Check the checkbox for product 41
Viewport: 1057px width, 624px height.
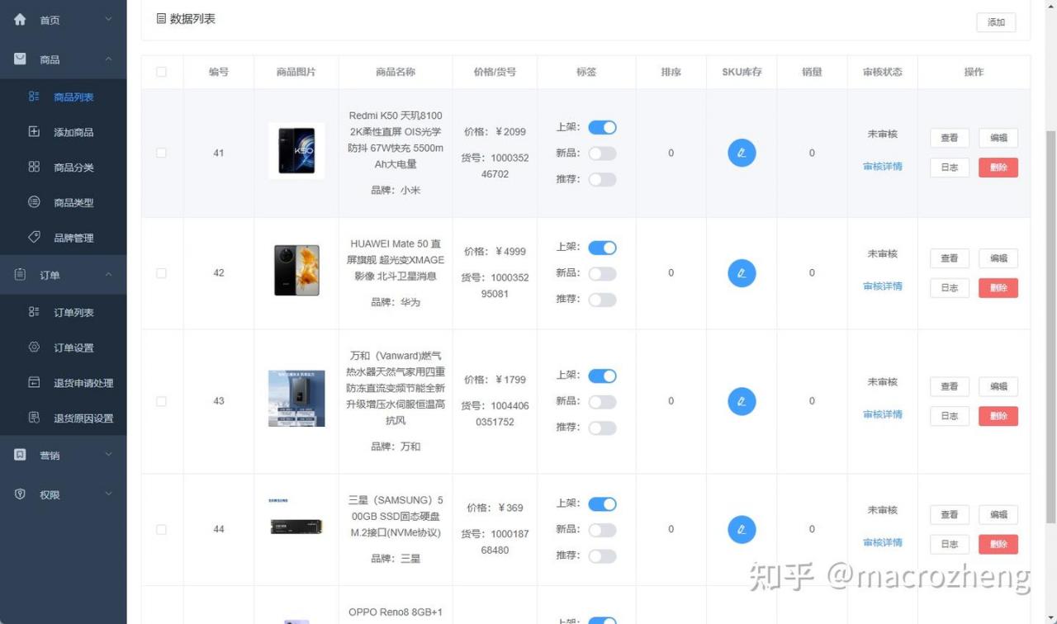click(161, 153)
